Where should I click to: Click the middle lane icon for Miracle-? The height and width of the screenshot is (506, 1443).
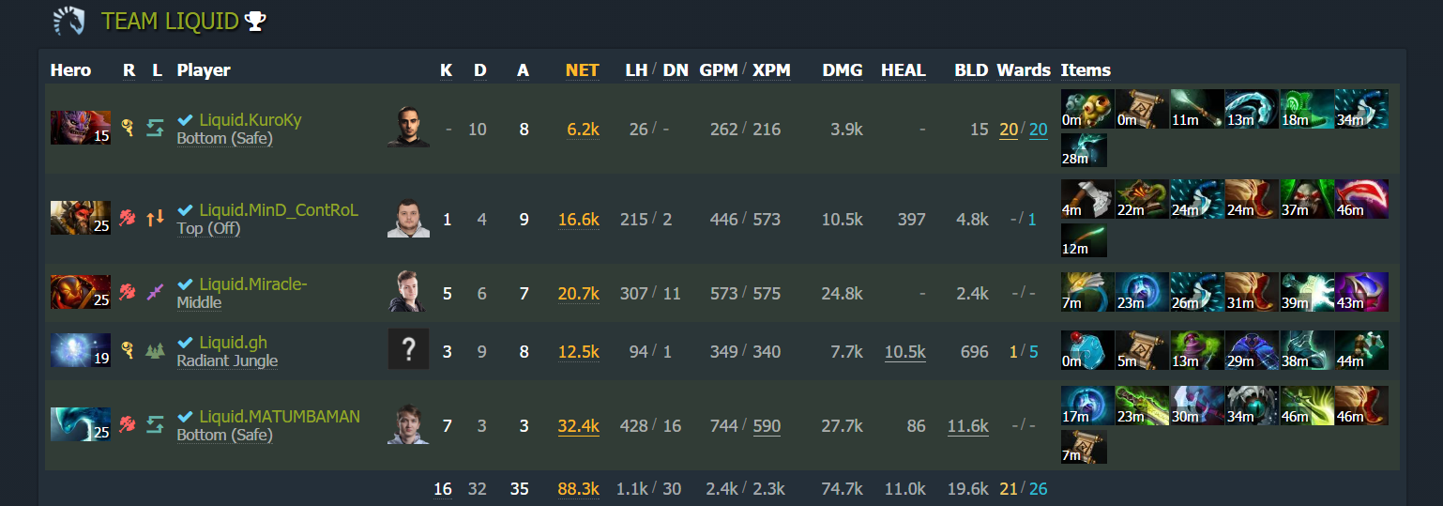coord(155,293)
